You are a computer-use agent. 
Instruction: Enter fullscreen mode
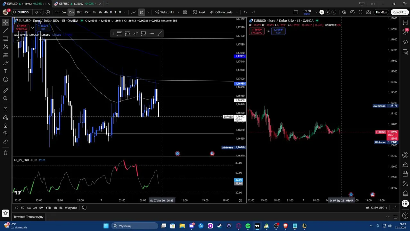coord(360,12)
